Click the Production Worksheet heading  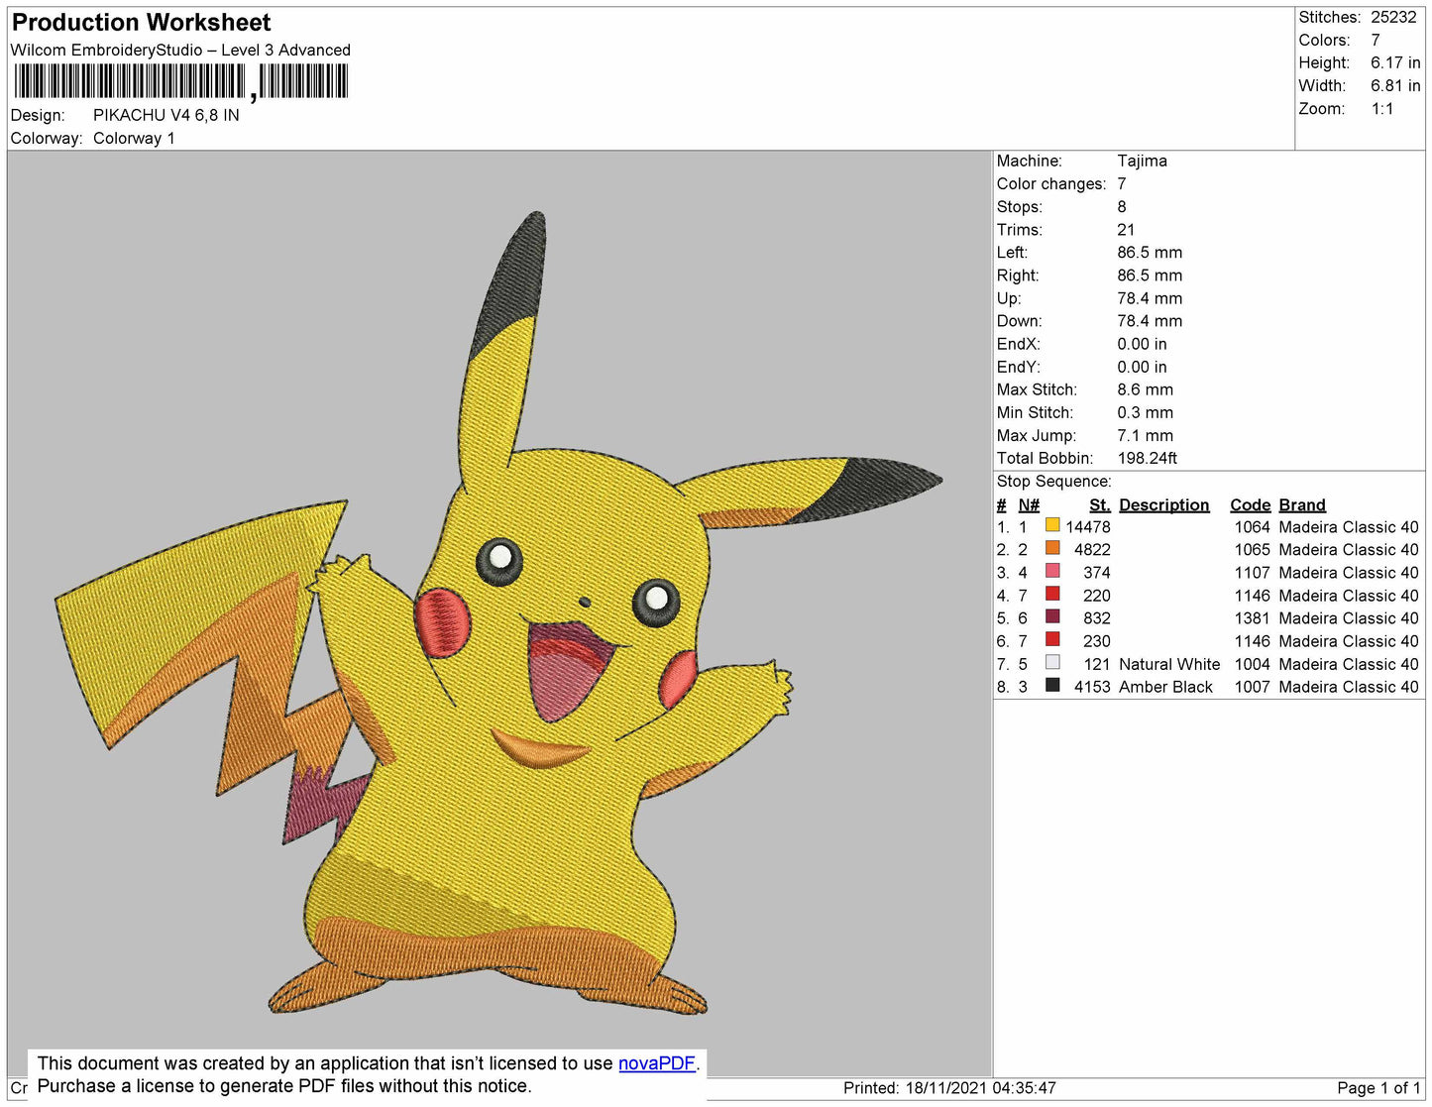click(x=141, y=23)
